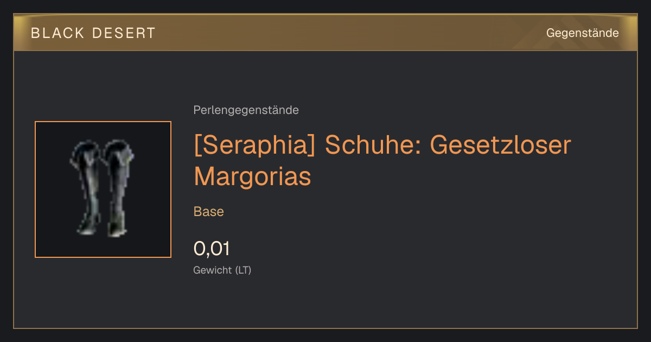Click the 0,01 weight value
This screenshot has width=651, height=342.
coord(212,249)
